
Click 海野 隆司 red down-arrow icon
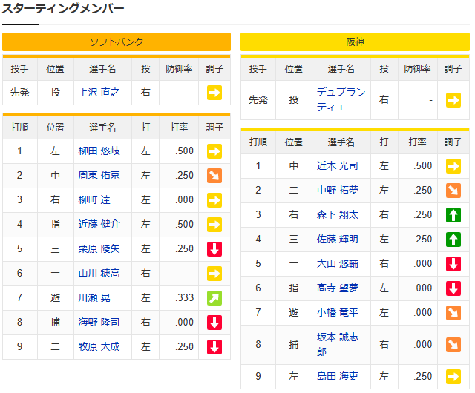tap(214, 323)
